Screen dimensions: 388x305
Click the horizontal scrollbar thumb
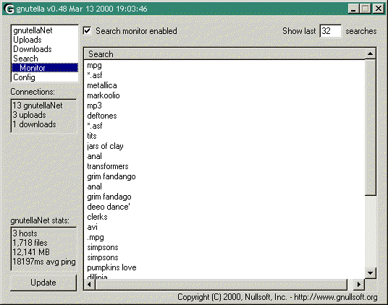pos(221,285)
